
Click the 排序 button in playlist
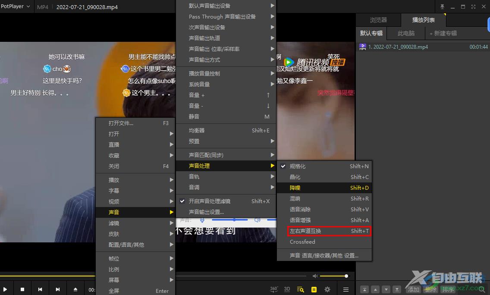tap(448, 289)
